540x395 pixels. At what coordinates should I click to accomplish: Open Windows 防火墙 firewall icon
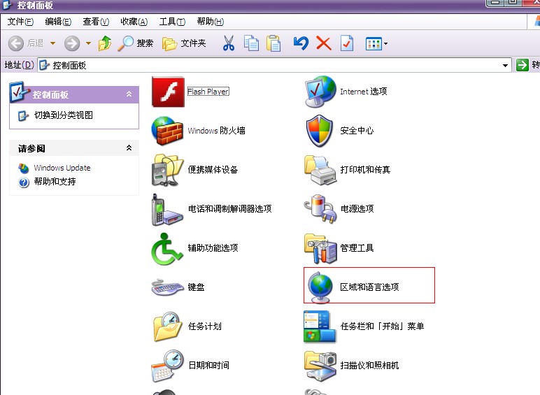168,131
